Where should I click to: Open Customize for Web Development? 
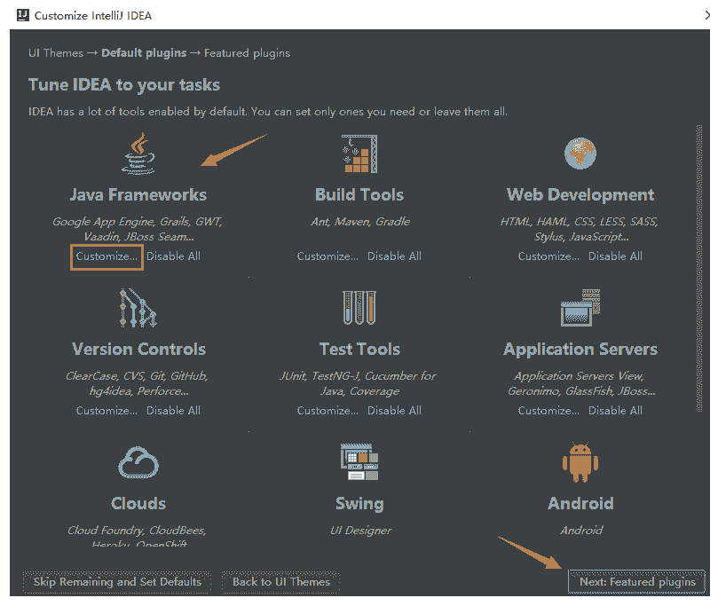pos(549,256)
